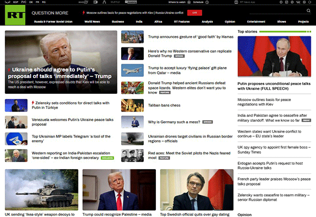Switch to the Arabic language edition

pos(7,2)
